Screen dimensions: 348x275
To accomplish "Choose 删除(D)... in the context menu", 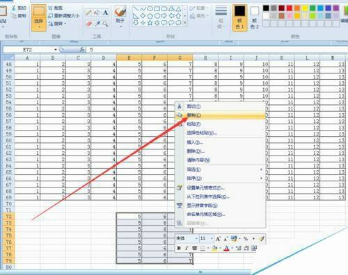I will point(220,151).
